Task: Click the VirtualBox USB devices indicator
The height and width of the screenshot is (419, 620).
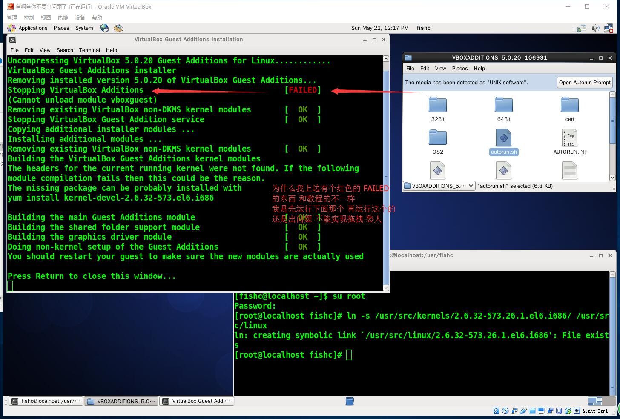Action: (x=523, y=411)
